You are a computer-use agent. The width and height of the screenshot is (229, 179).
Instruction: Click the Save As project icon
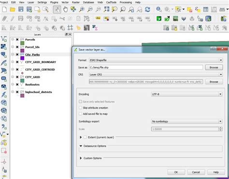pos(29,9)
